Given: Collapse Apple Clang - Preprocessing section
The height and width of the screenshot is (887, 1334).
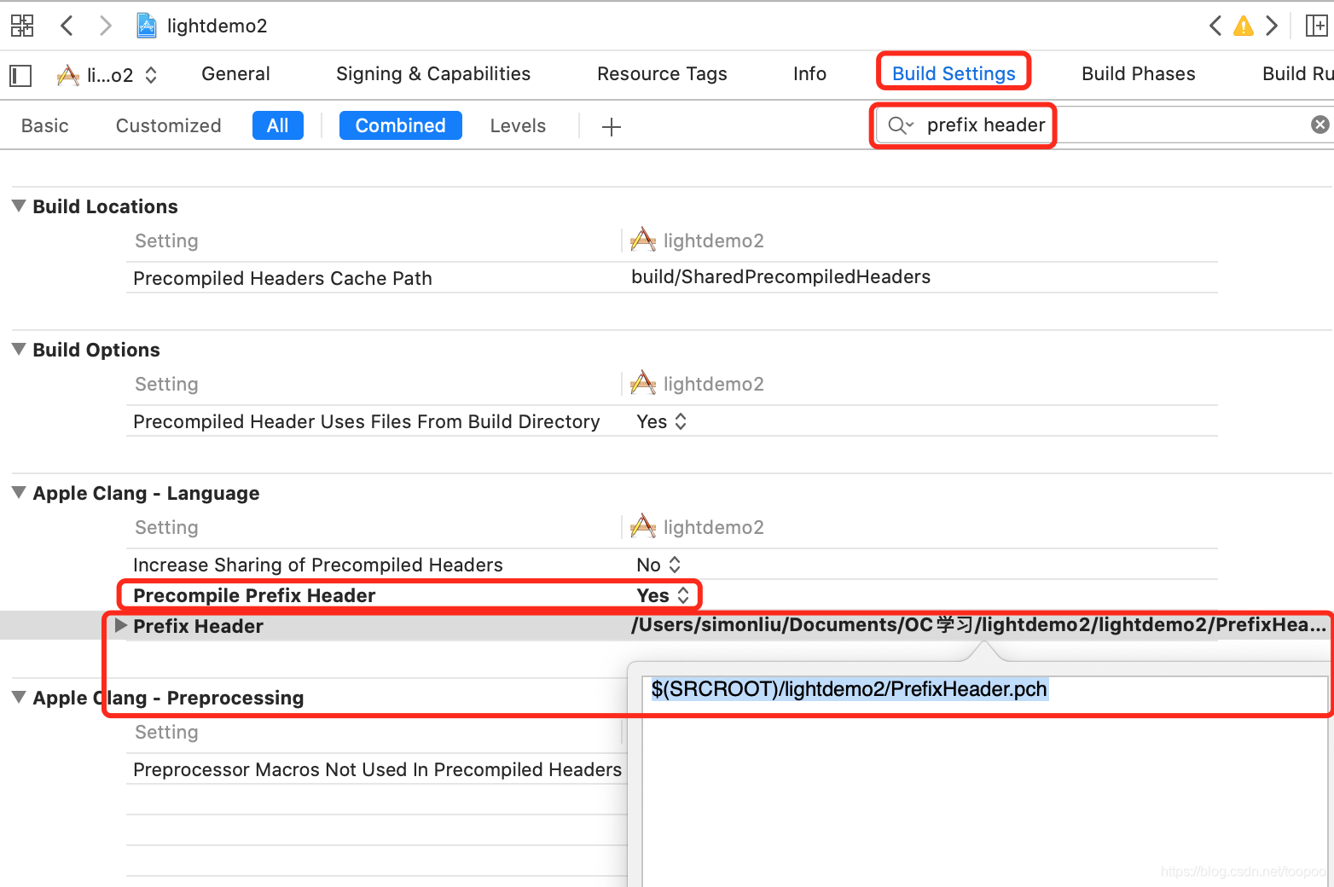Looking at the screenshot, I should (19, 697).
